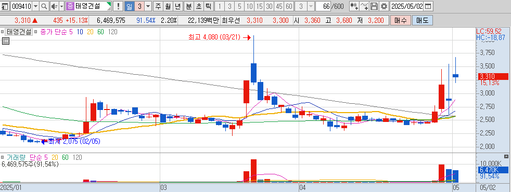Select the 초 second chart button
Image resolution: width=511 pixels, height=192 pixels.
tap(198, 6)
